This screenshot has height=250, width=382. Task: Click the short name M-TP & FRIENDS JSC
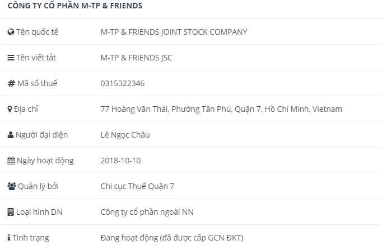(137, 58)
